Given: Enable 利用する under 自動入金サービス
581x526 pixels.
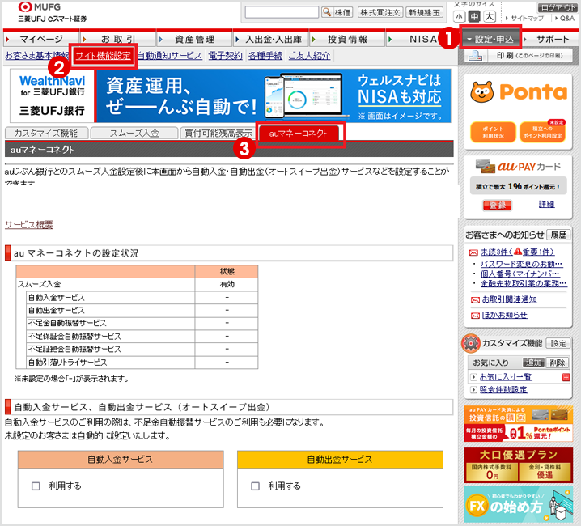Looking at the screenshot, I should point(36,486).
